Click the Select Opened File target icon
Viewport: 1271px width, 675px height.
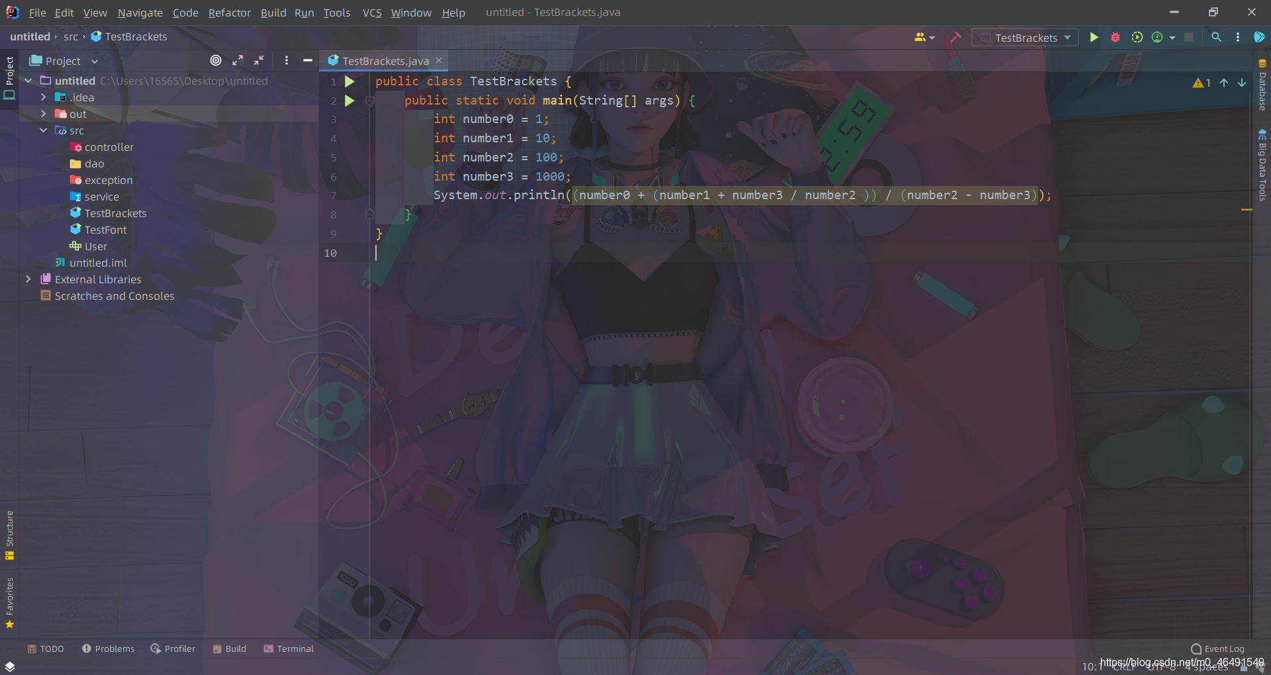point(216,60)
